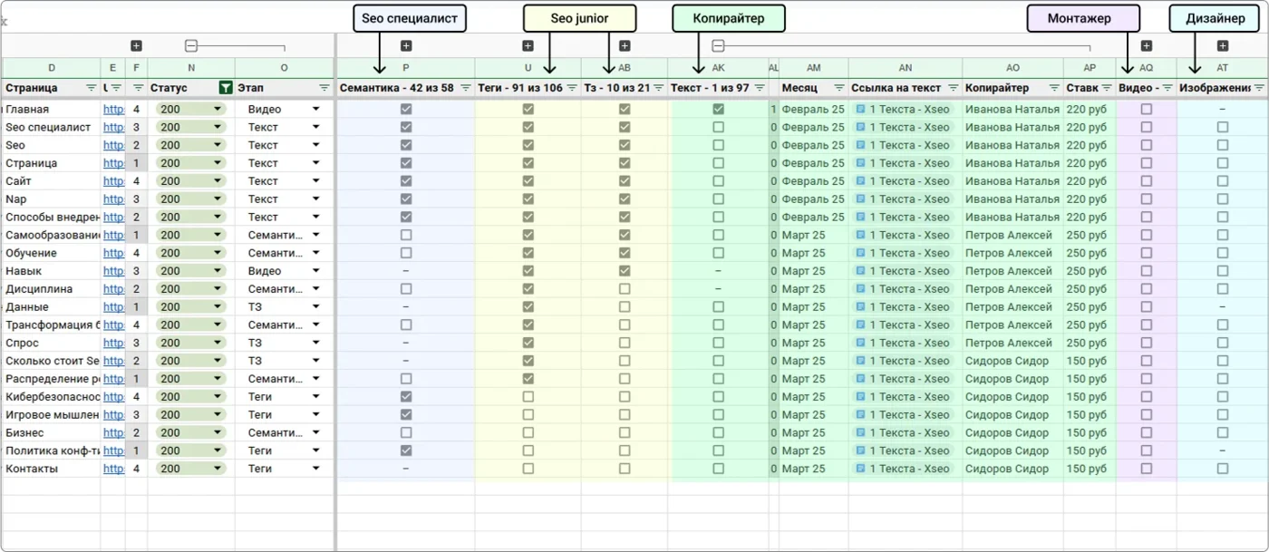Open filter on Теги - 91 из 106 header

tap(572, 88)
